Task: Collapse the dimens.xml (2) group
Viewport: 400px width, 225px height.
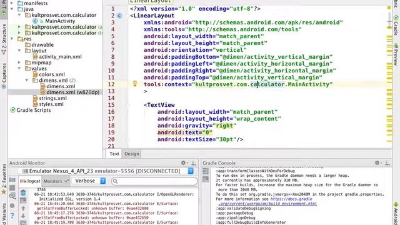Action: pyautogui.click(x=26, y=81)
